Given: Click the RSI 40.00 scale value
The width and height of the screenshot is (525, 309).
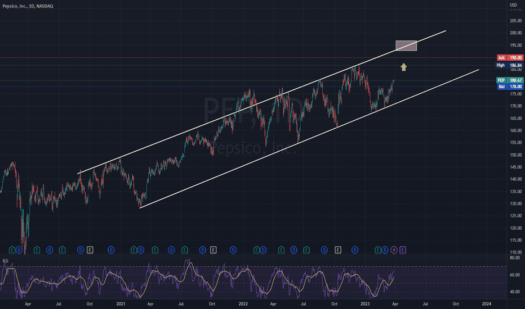Looking at the screenshot, I should (515, 292).
